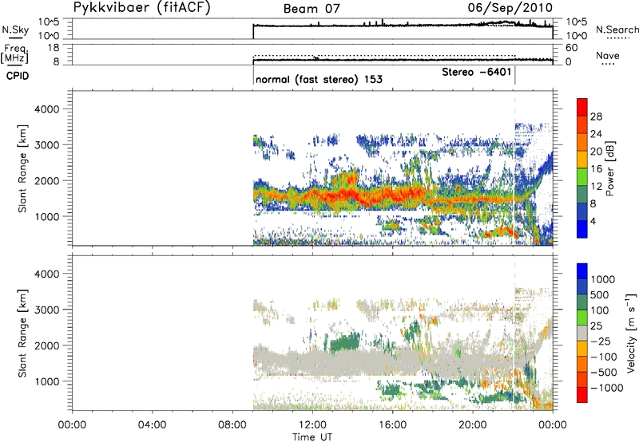
Task: Click the Stereo -6401 label
Action: (x=476, y=72)
